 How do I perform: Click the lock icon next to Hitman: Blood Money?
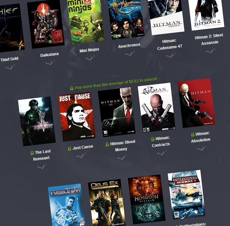[107, 144]
